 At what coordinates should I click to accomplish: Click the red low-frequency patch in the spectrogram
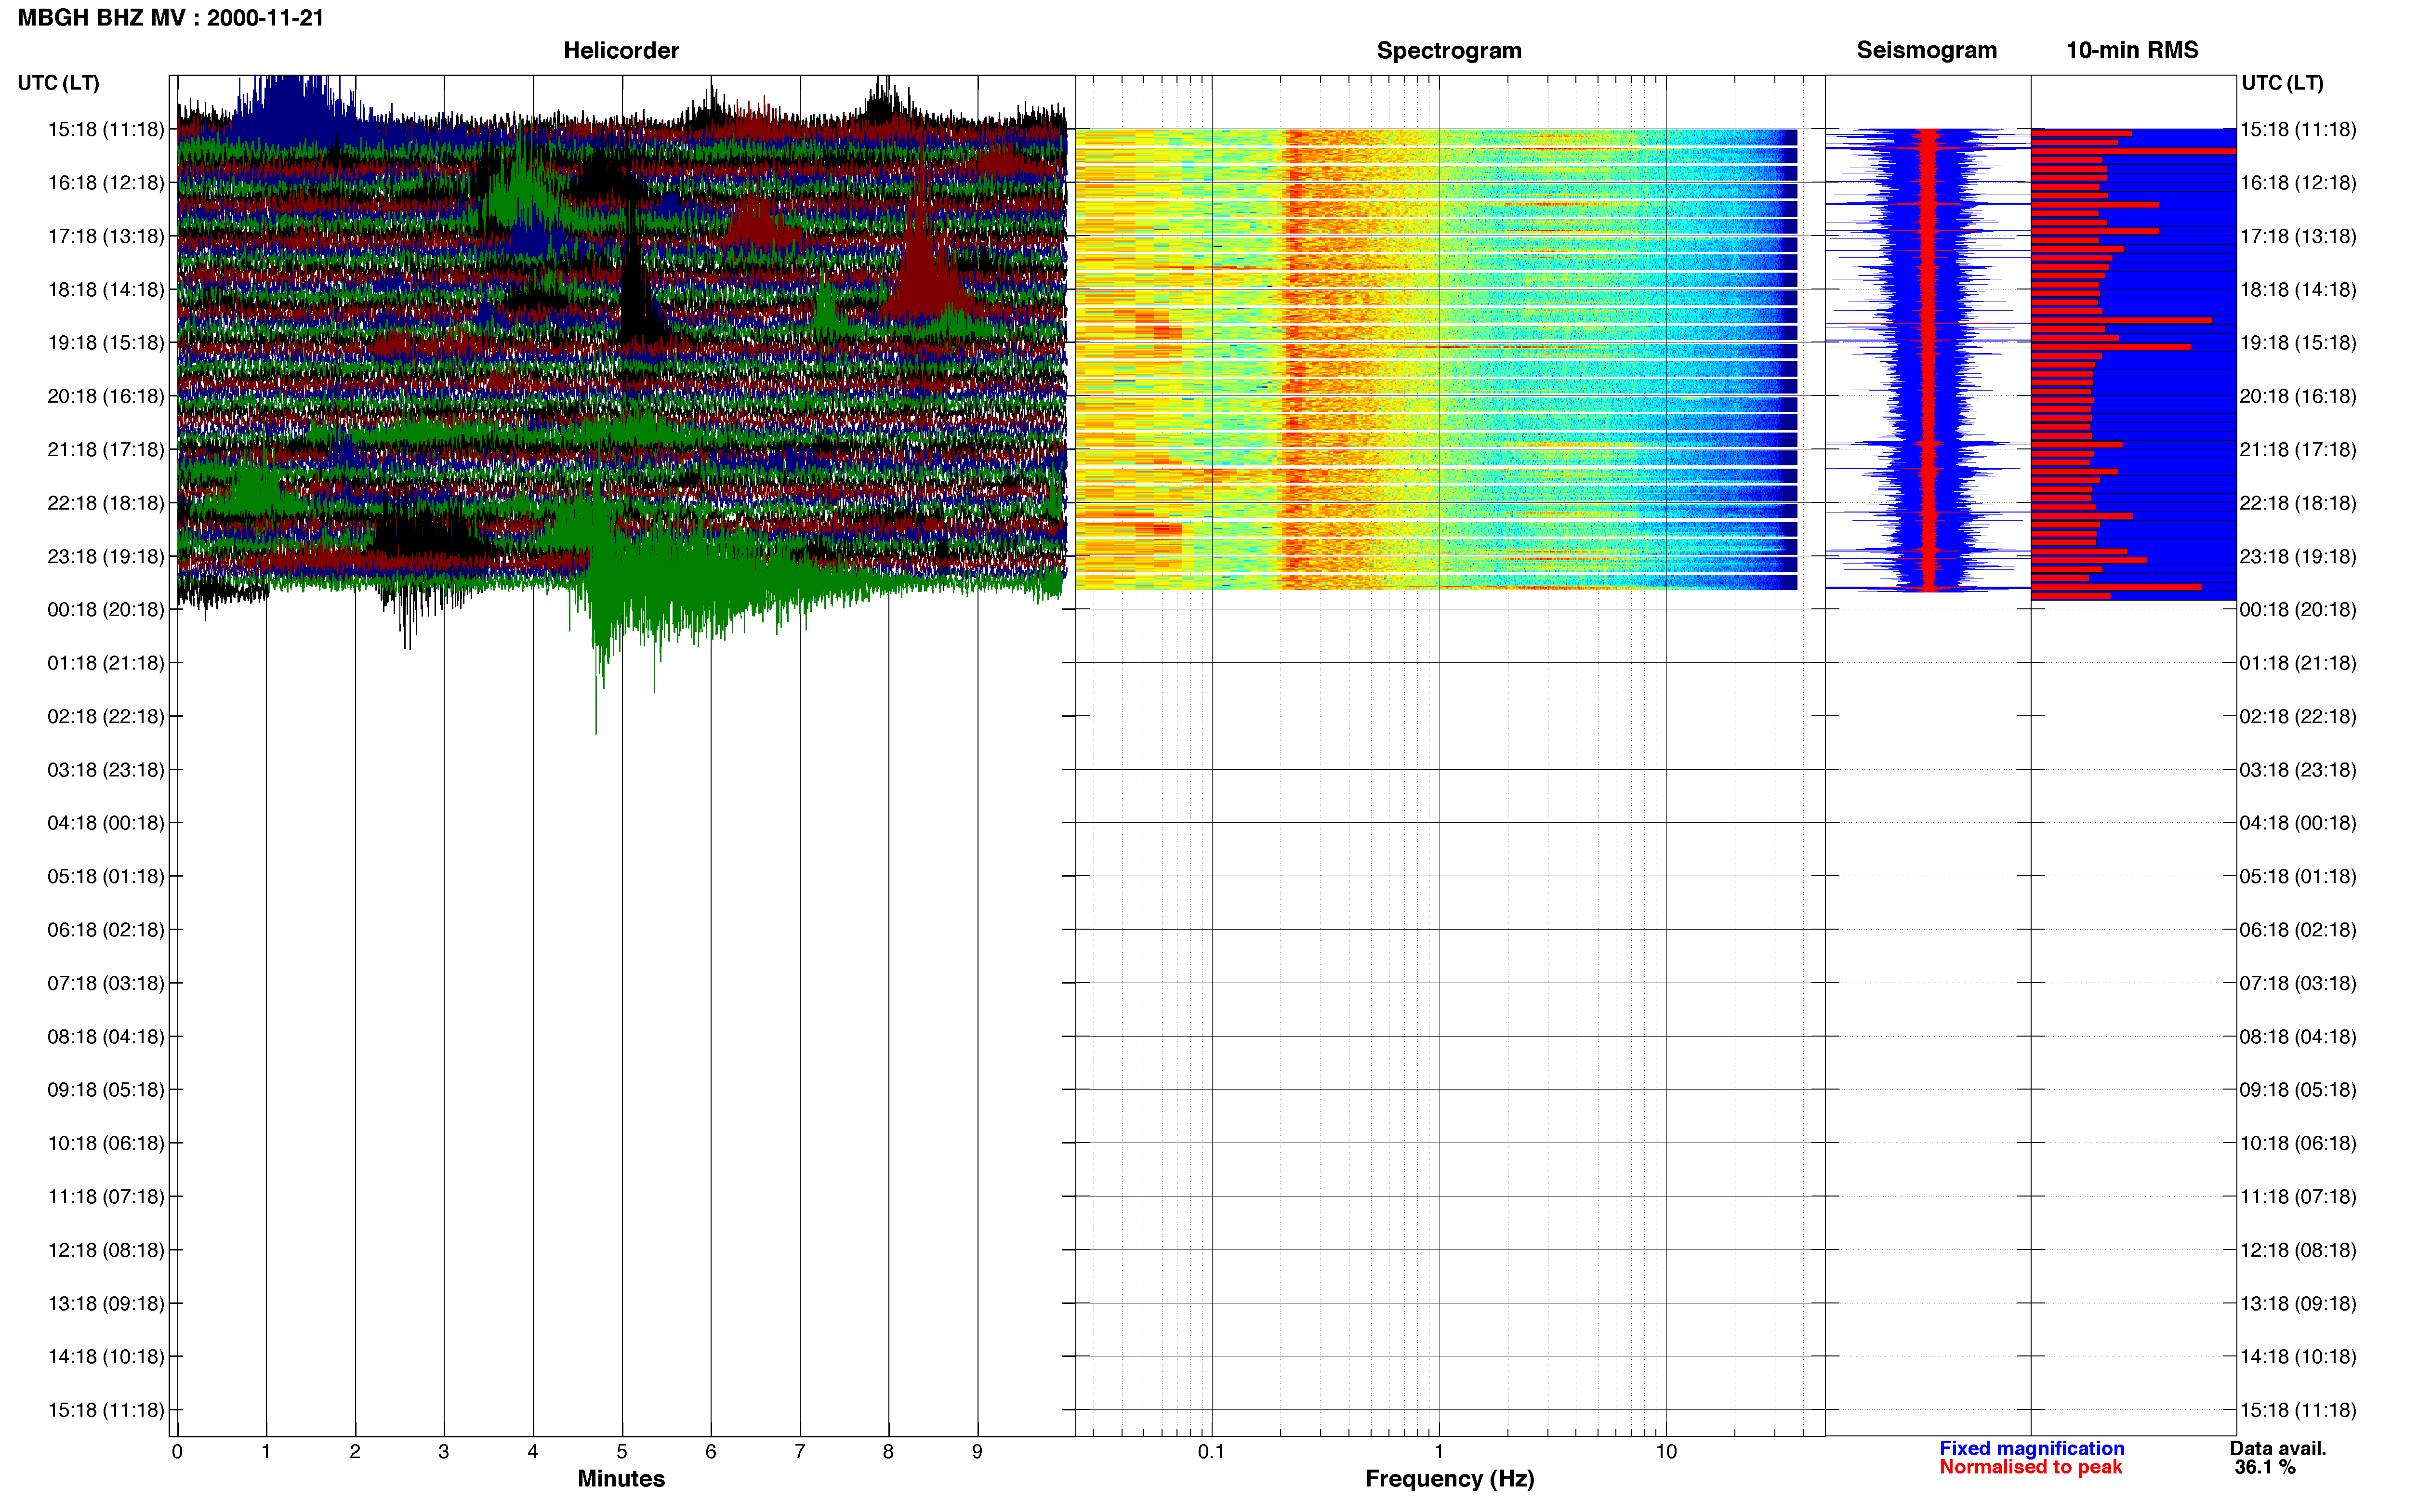[x=1160, y=326]
